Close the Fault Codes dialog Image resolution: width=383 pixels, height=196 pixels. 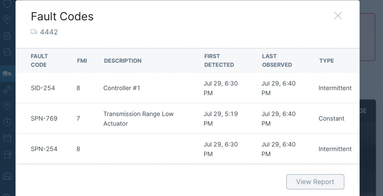pyautogui.click(x=338, y=16)
